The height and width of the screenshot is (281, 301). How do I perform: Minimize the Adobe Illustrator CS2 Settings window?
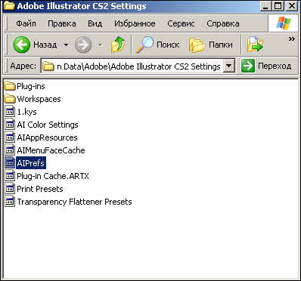coord(265,6)
